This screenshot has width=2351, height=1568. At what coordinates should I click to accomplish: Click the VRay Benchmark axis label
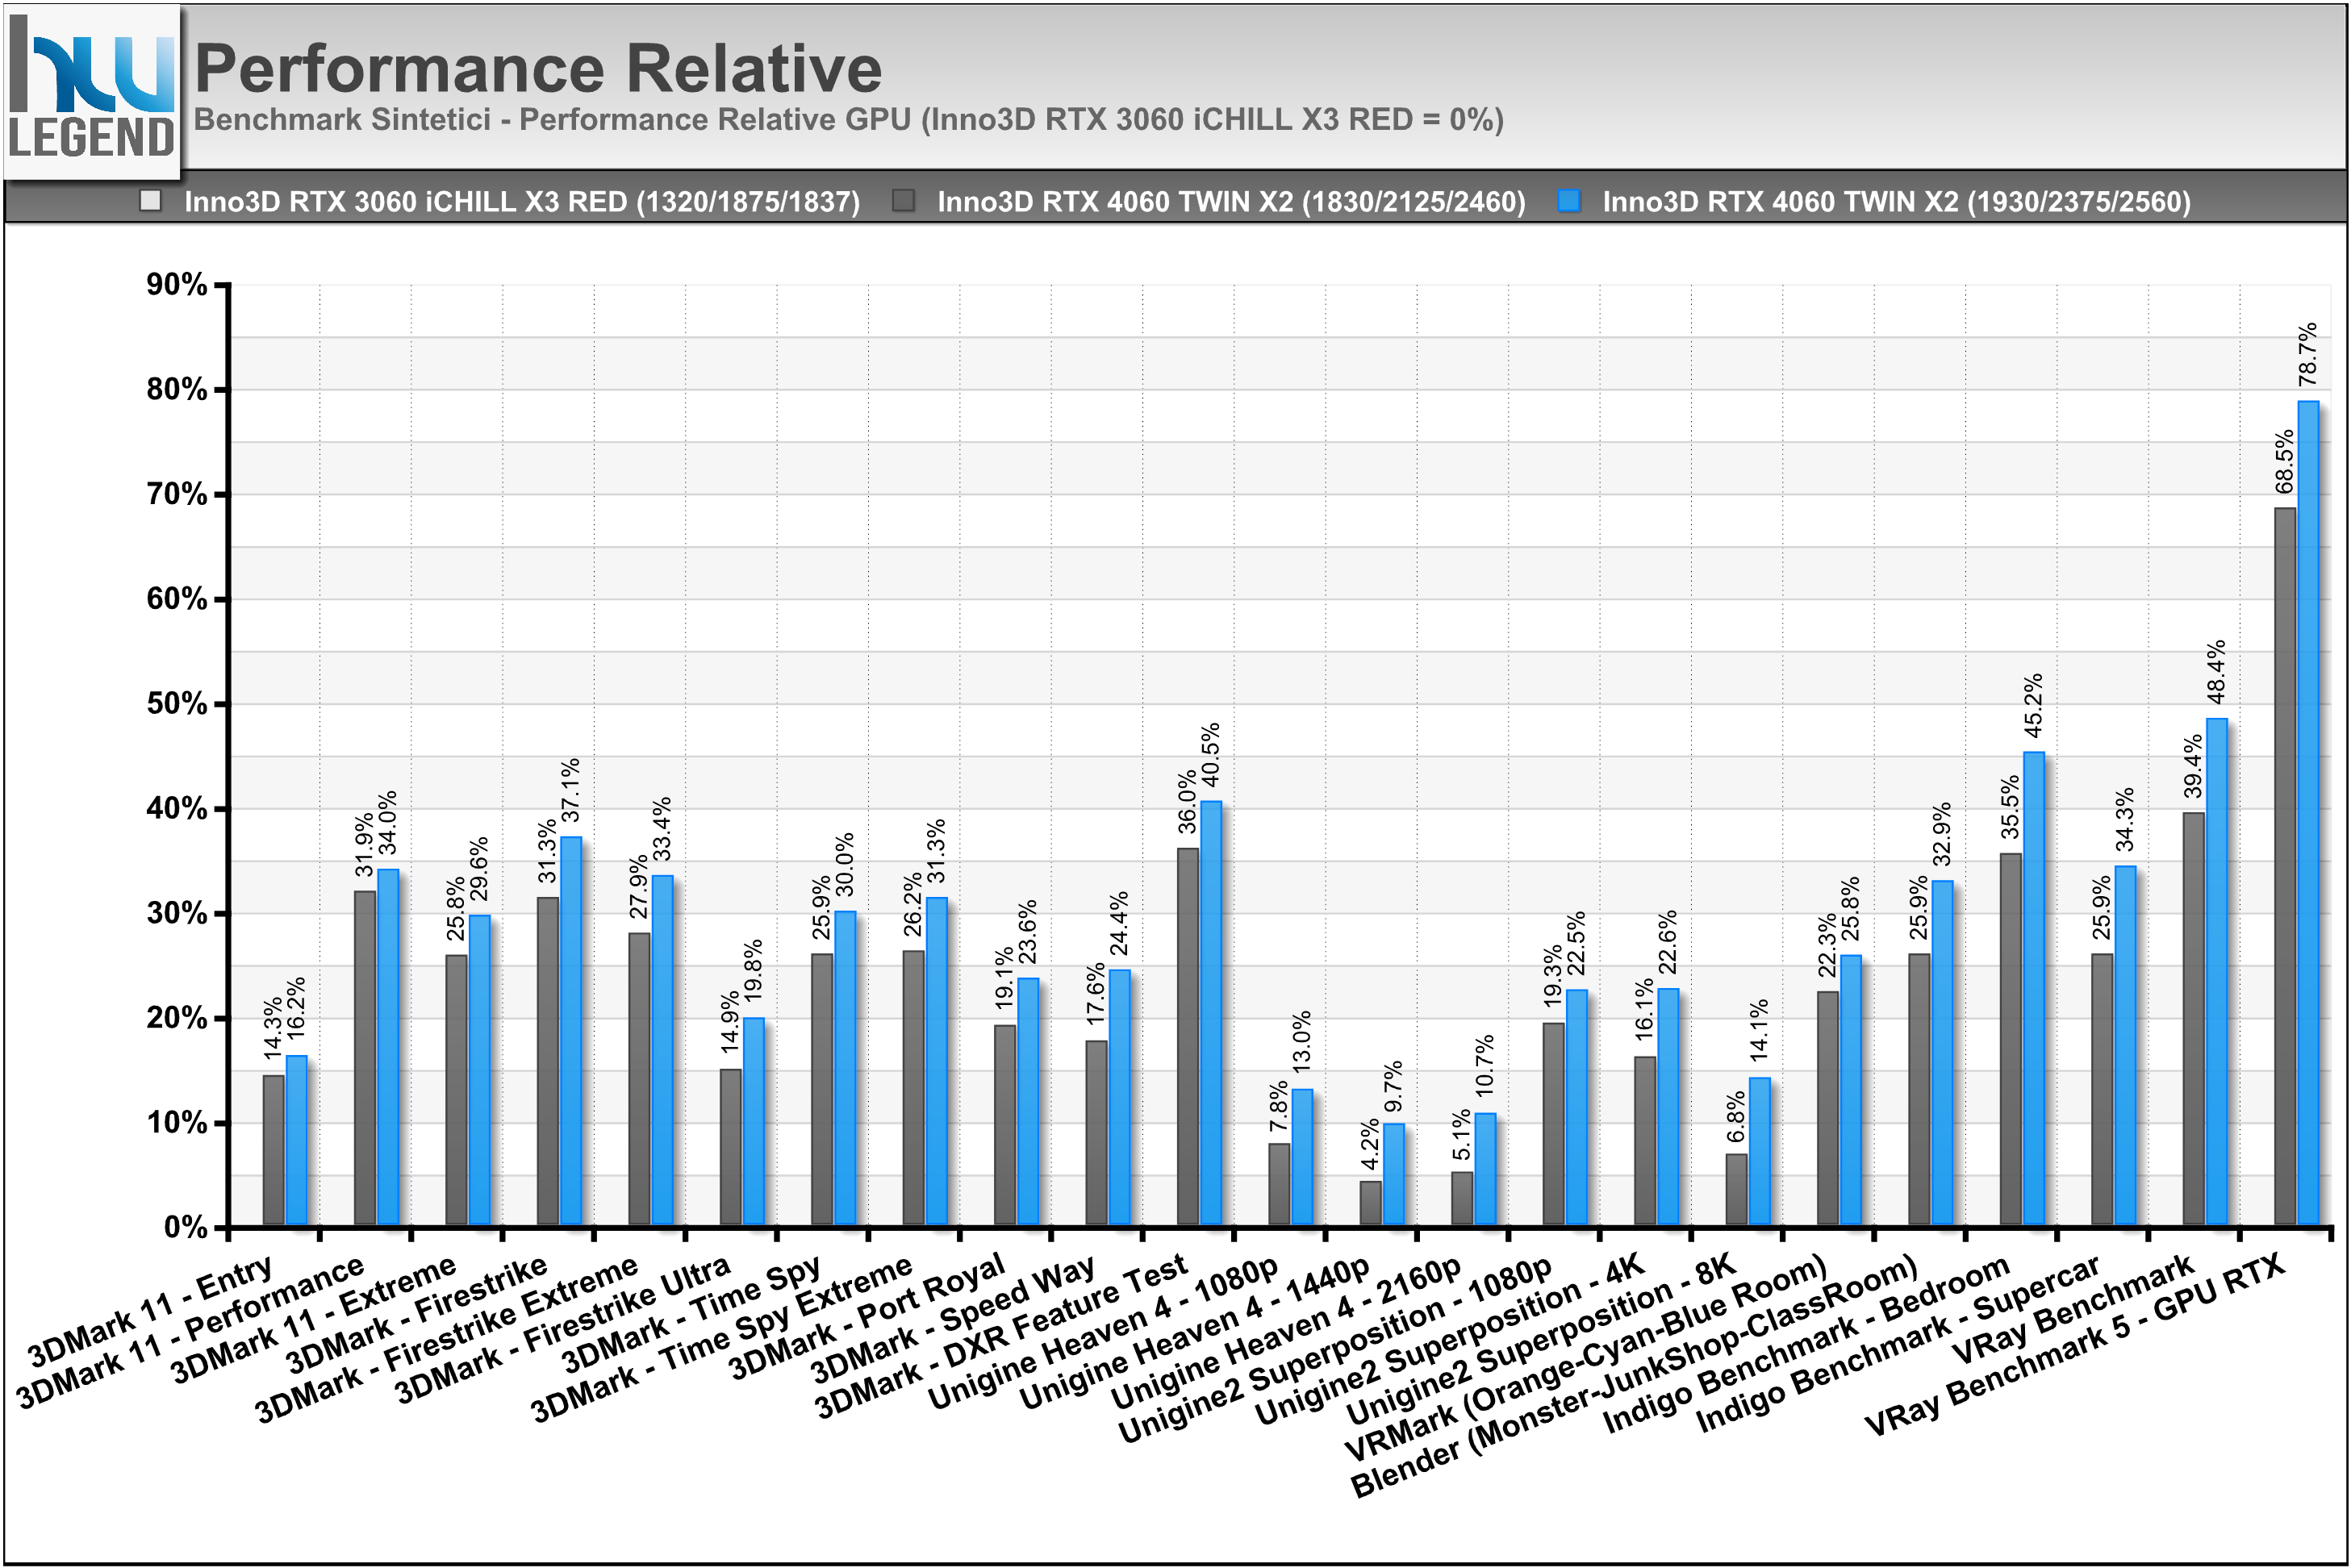coord(2073,1310)
